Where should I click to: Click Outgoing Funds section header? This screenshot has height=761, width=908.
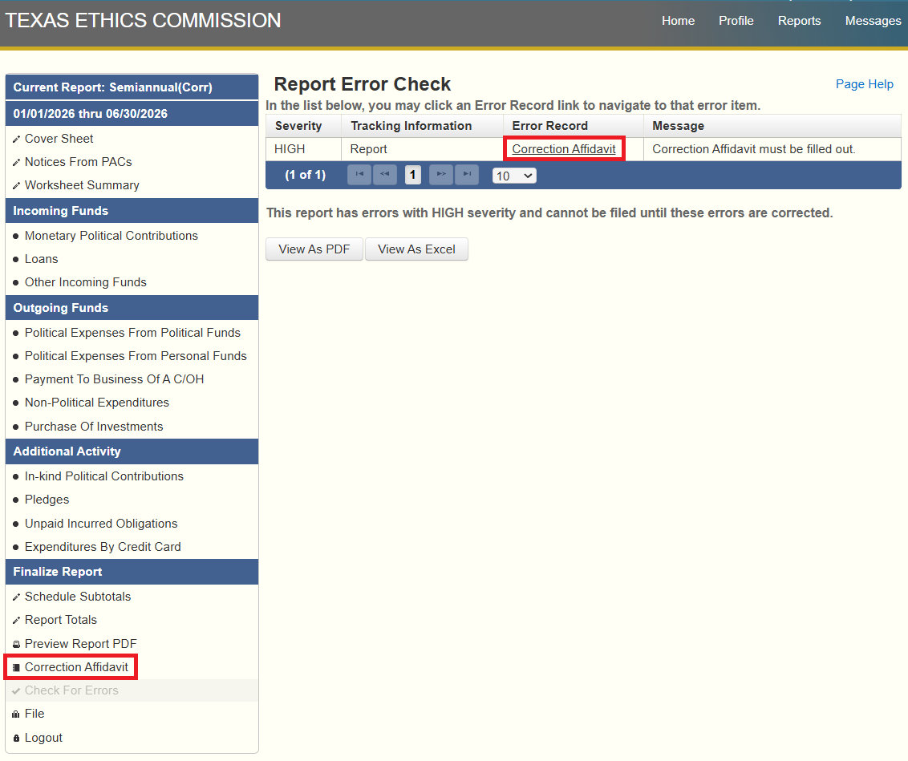click(132, 308)
